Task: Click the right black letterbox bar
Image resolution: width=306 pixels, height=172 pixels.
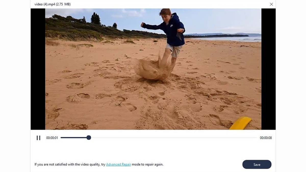Action: [x=269, y=69]
